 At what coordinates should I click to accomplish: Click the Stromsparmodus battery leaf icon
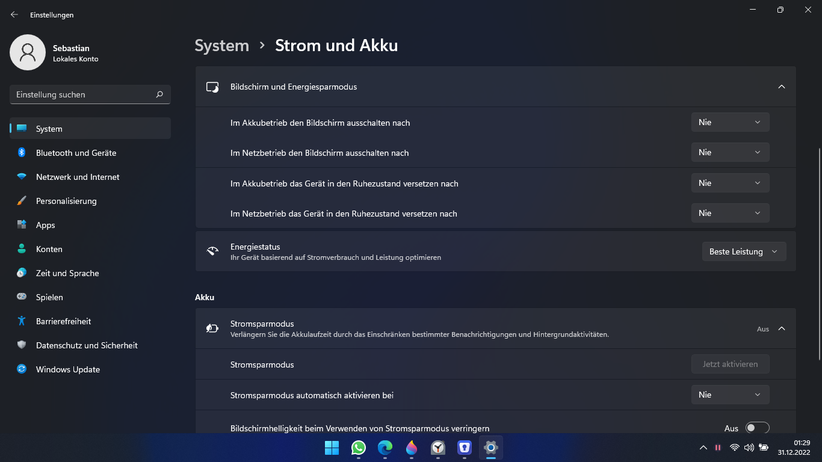click(x=212, y=328)
